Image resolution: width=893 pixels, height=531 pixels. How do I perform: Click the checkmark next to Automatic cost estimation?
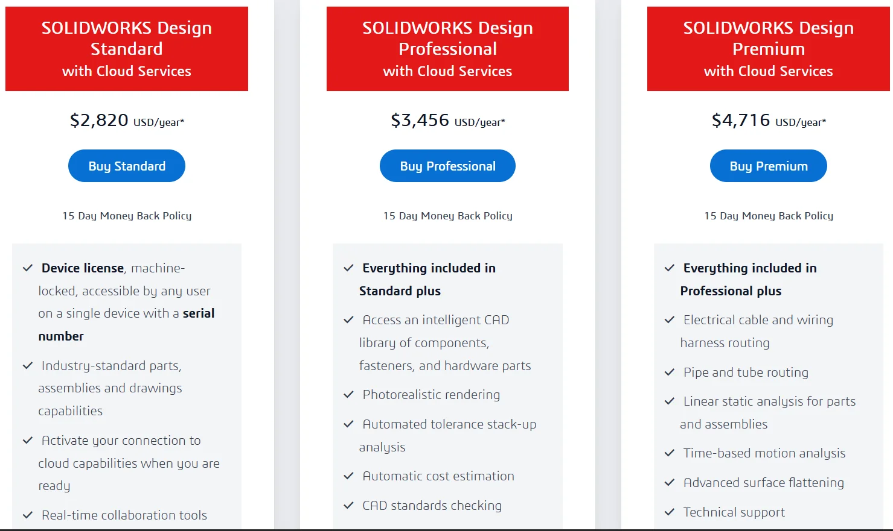point(348,476)
